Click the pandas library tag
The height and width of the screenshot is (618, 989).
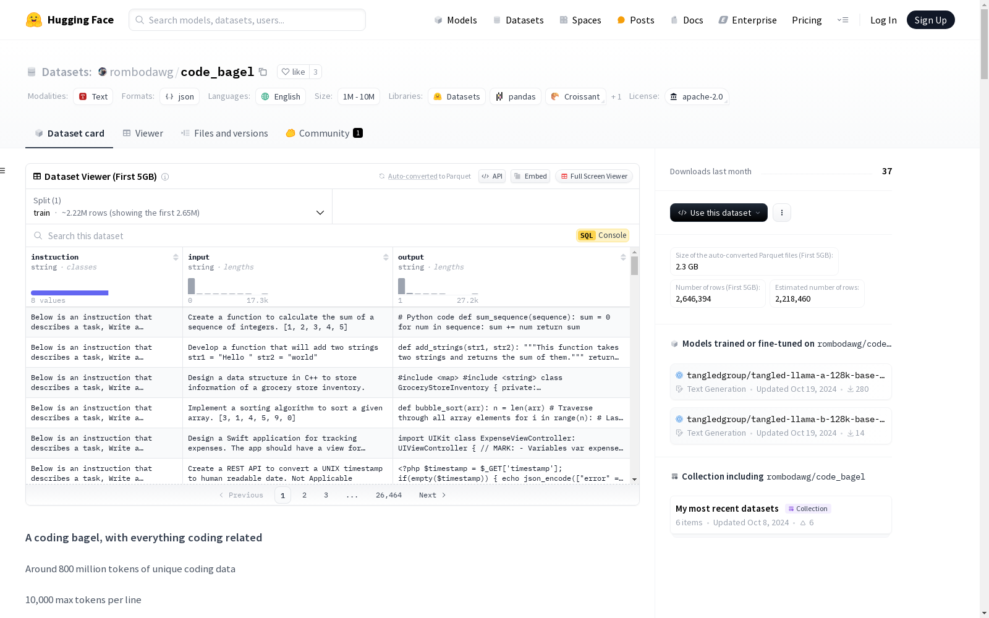[x=516, y=96]
